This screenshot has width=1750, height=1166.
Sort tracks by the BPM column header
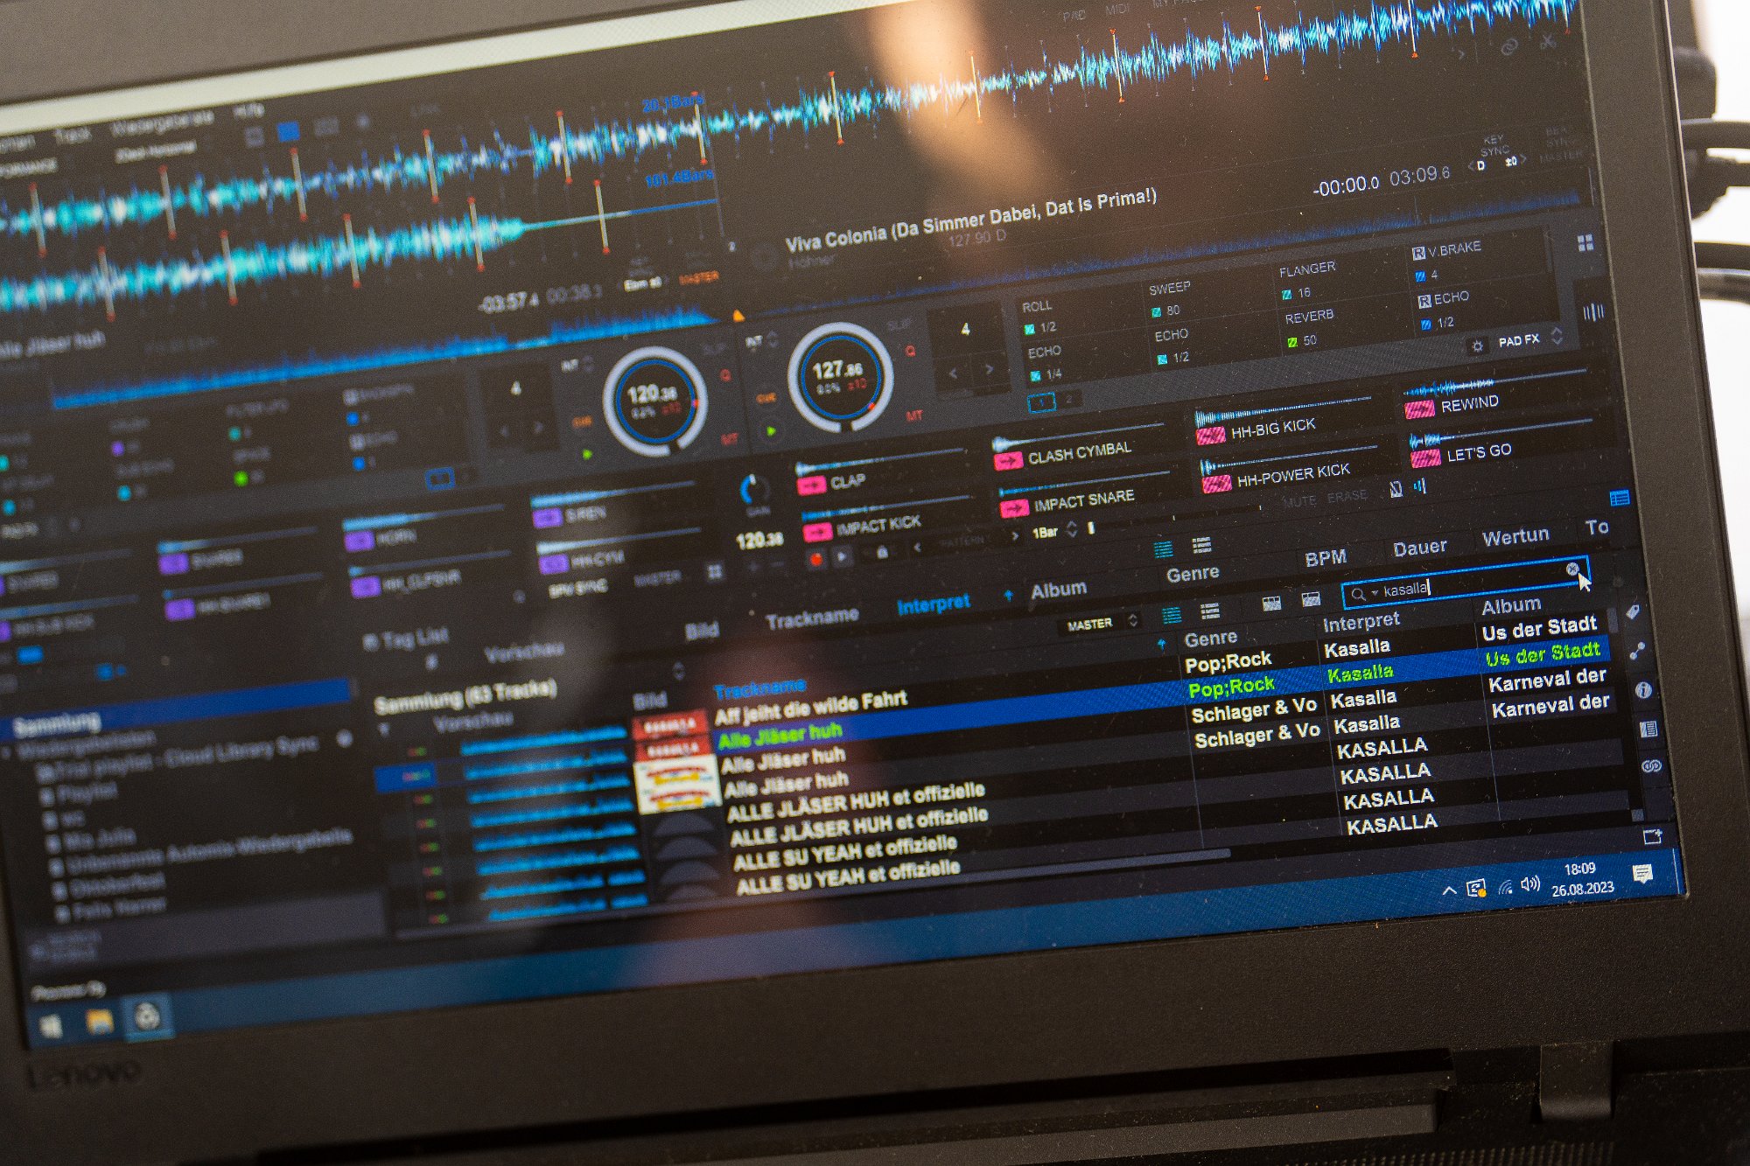coord(1325,558)
